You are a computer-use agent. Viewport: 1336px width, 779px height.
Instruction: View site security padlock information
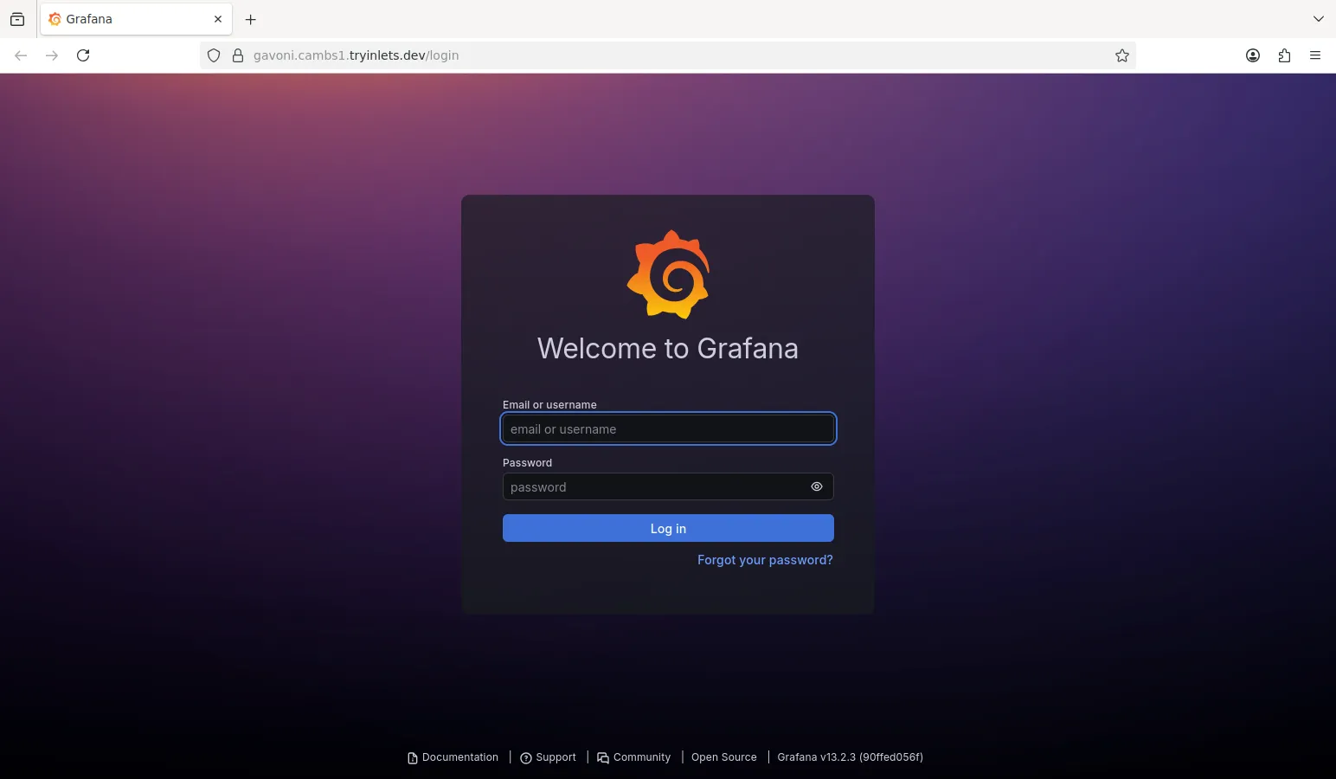[x=238, y=55]
